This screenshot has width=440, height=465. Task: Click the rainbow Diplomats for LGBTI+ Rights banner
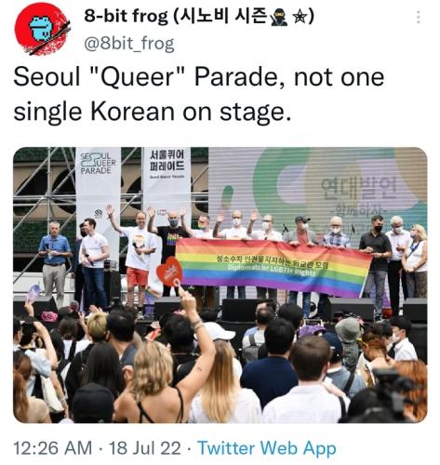coord(273,267)
